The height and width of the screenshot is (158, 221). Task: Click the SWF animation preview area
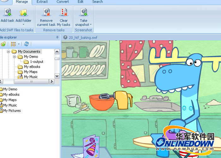pyautogui.click(x=141, y=99)
